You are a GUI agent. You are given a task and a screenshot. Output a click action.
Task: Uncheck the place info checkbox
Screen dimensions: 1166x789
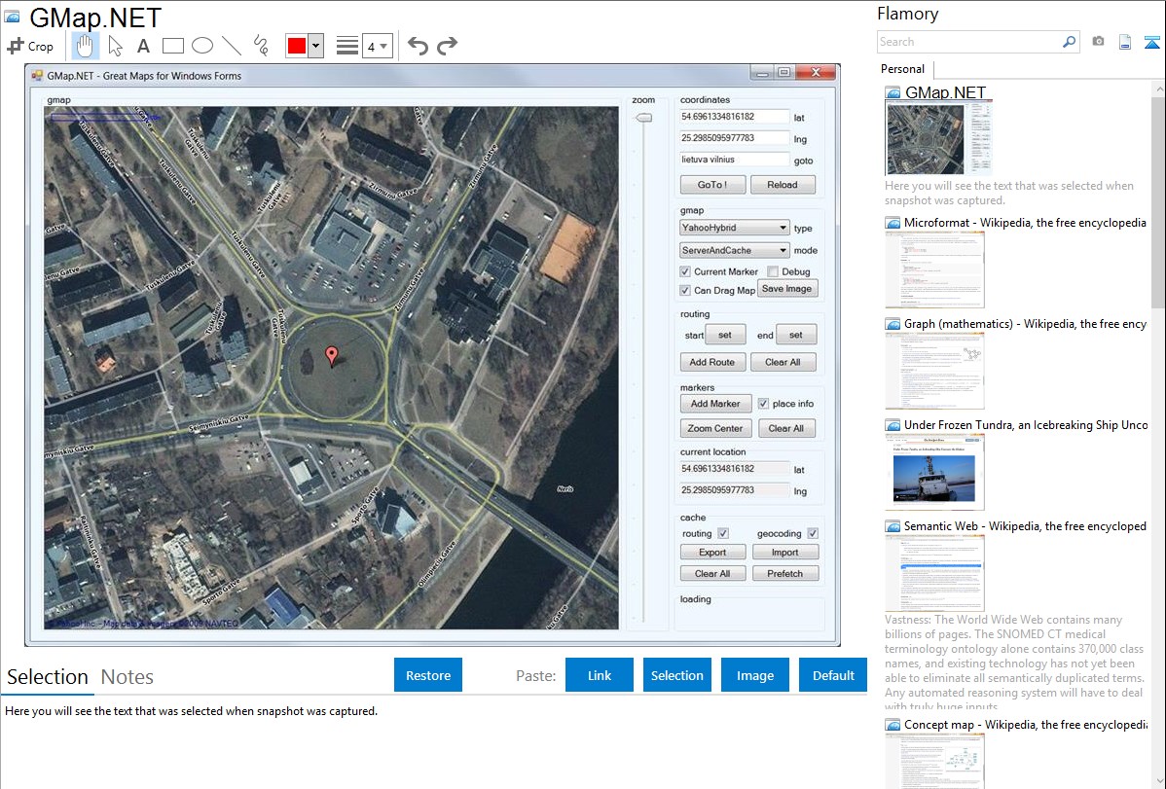click(x=763, y=404)
